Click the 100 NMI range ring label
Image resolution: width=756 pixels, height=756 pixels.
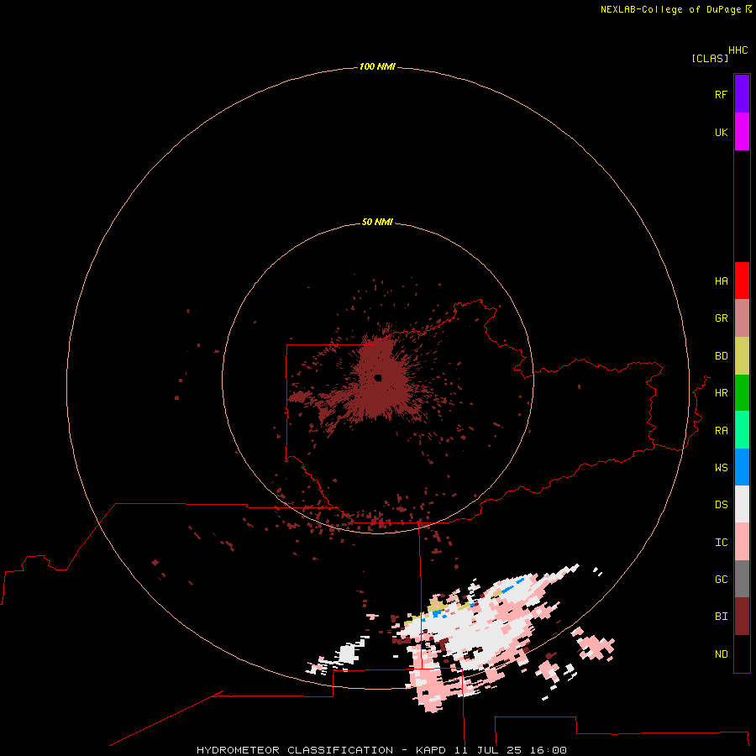[377, 66]
